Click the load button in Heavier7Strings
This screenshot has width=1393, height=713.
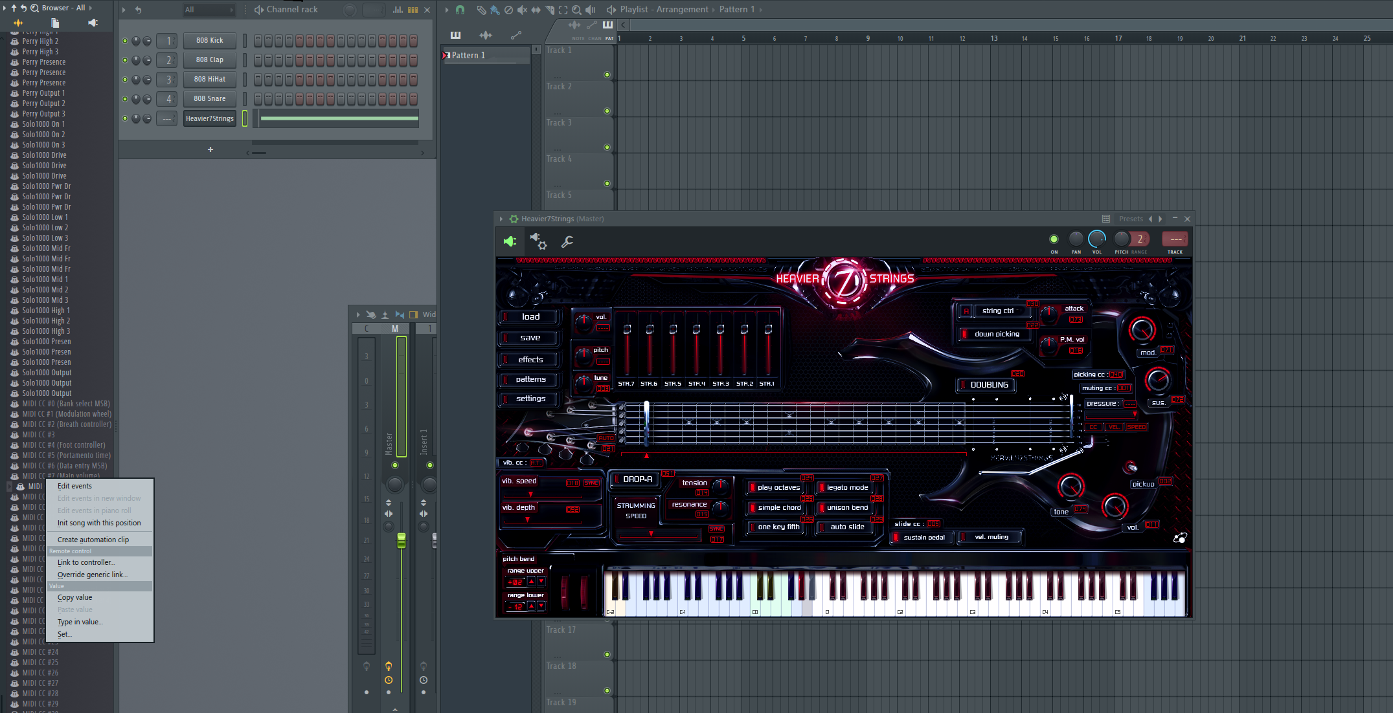pyautogui.click(x=530, y=316)
